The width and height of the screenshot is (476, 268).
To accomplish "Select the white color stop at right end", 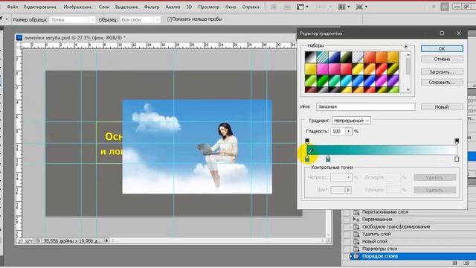I will 457,159.
